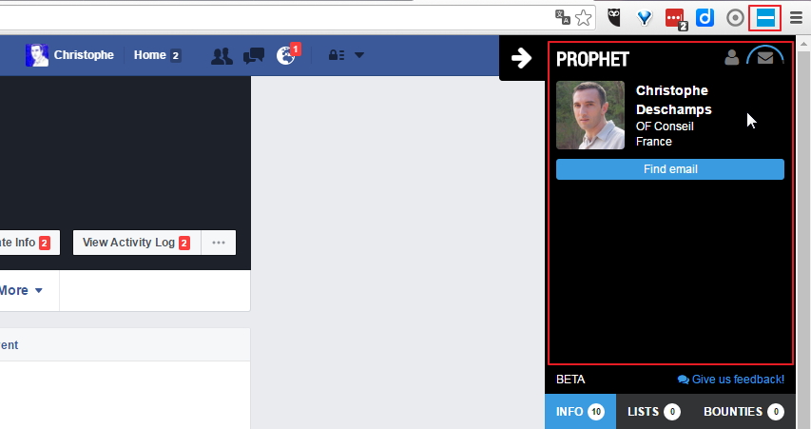Click Christophe Deschamps' photo in Prophet
This screenshot has height=429, width=811.
[x=590, y=115]
